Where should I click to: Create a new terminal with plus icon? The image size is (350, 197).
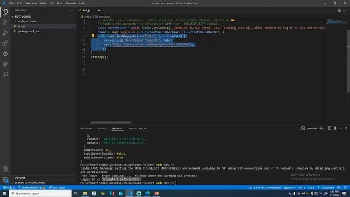(321, 128)
